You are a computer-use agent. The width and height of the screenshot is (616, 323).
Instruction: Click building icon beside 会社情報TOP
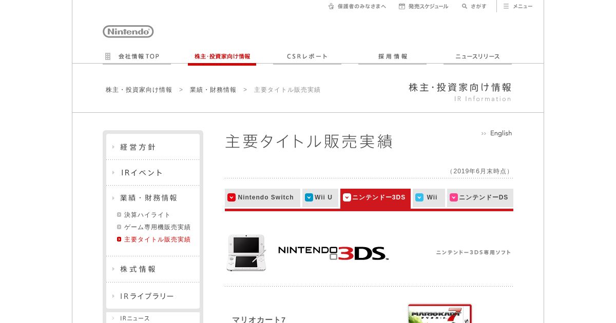tap(108, 56)
